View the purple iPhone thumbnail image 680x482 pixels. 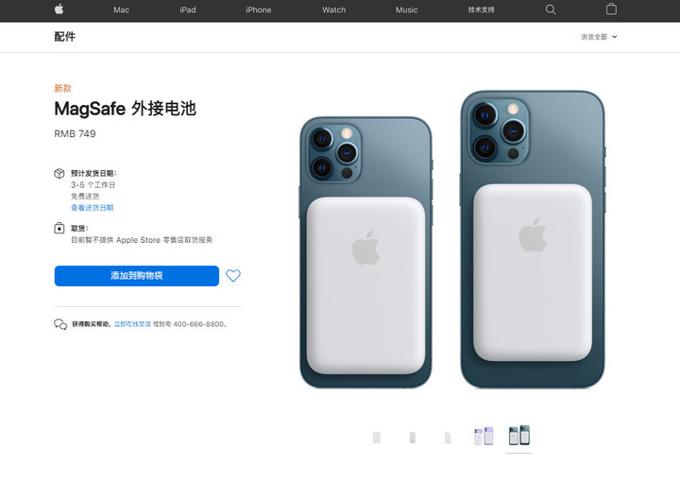(x=484, y=436)
